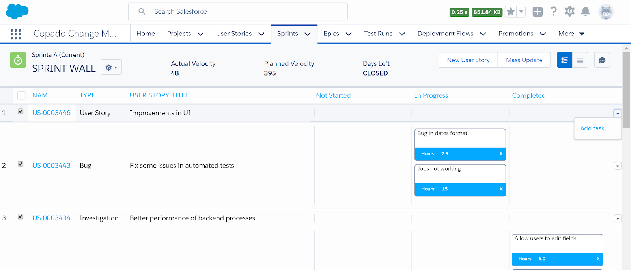
Task: Sort by the TYPE column header
Action: pyautogui.click(x=87, y=95)
